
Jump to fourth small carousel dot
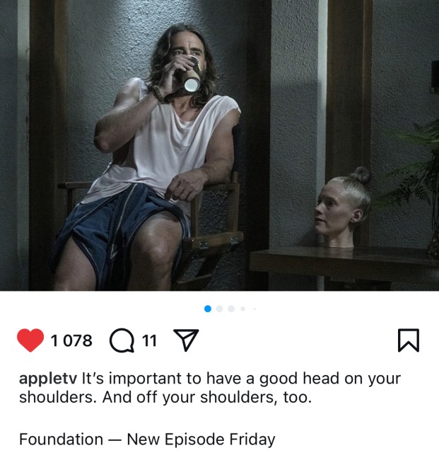pyautogui.click(x=243, y=309)
